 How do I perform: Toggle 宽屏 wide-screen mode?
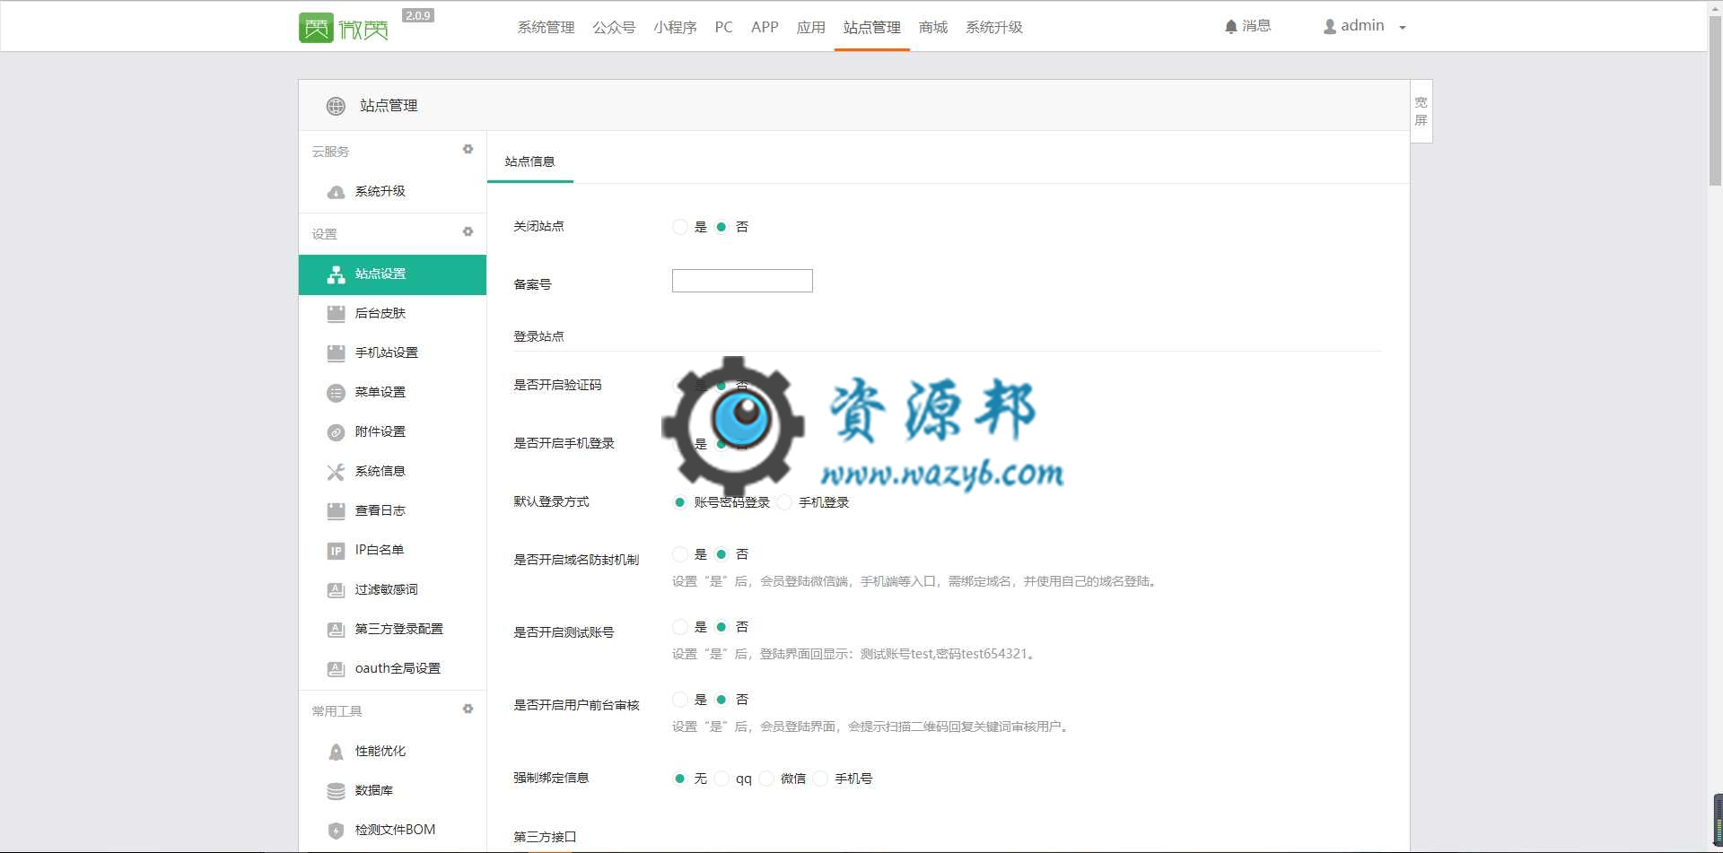(x=1421, y=111)
